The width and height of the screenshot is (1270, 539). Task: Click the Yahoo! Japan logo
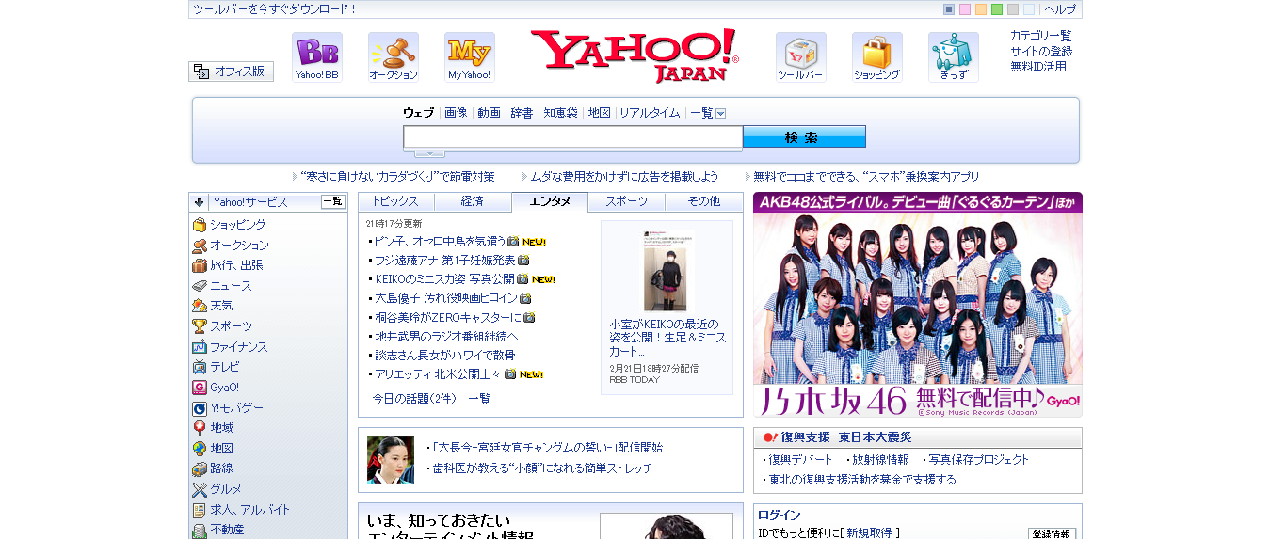pyautogui.click(x=635, y=56)
